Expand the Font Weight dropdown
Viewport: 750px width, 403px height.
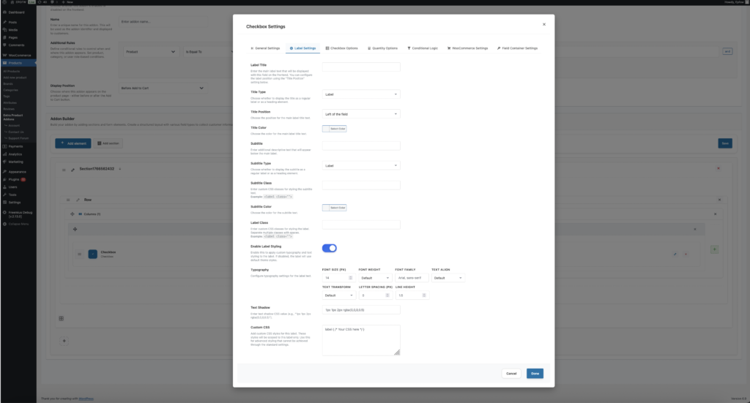(374, 278)
